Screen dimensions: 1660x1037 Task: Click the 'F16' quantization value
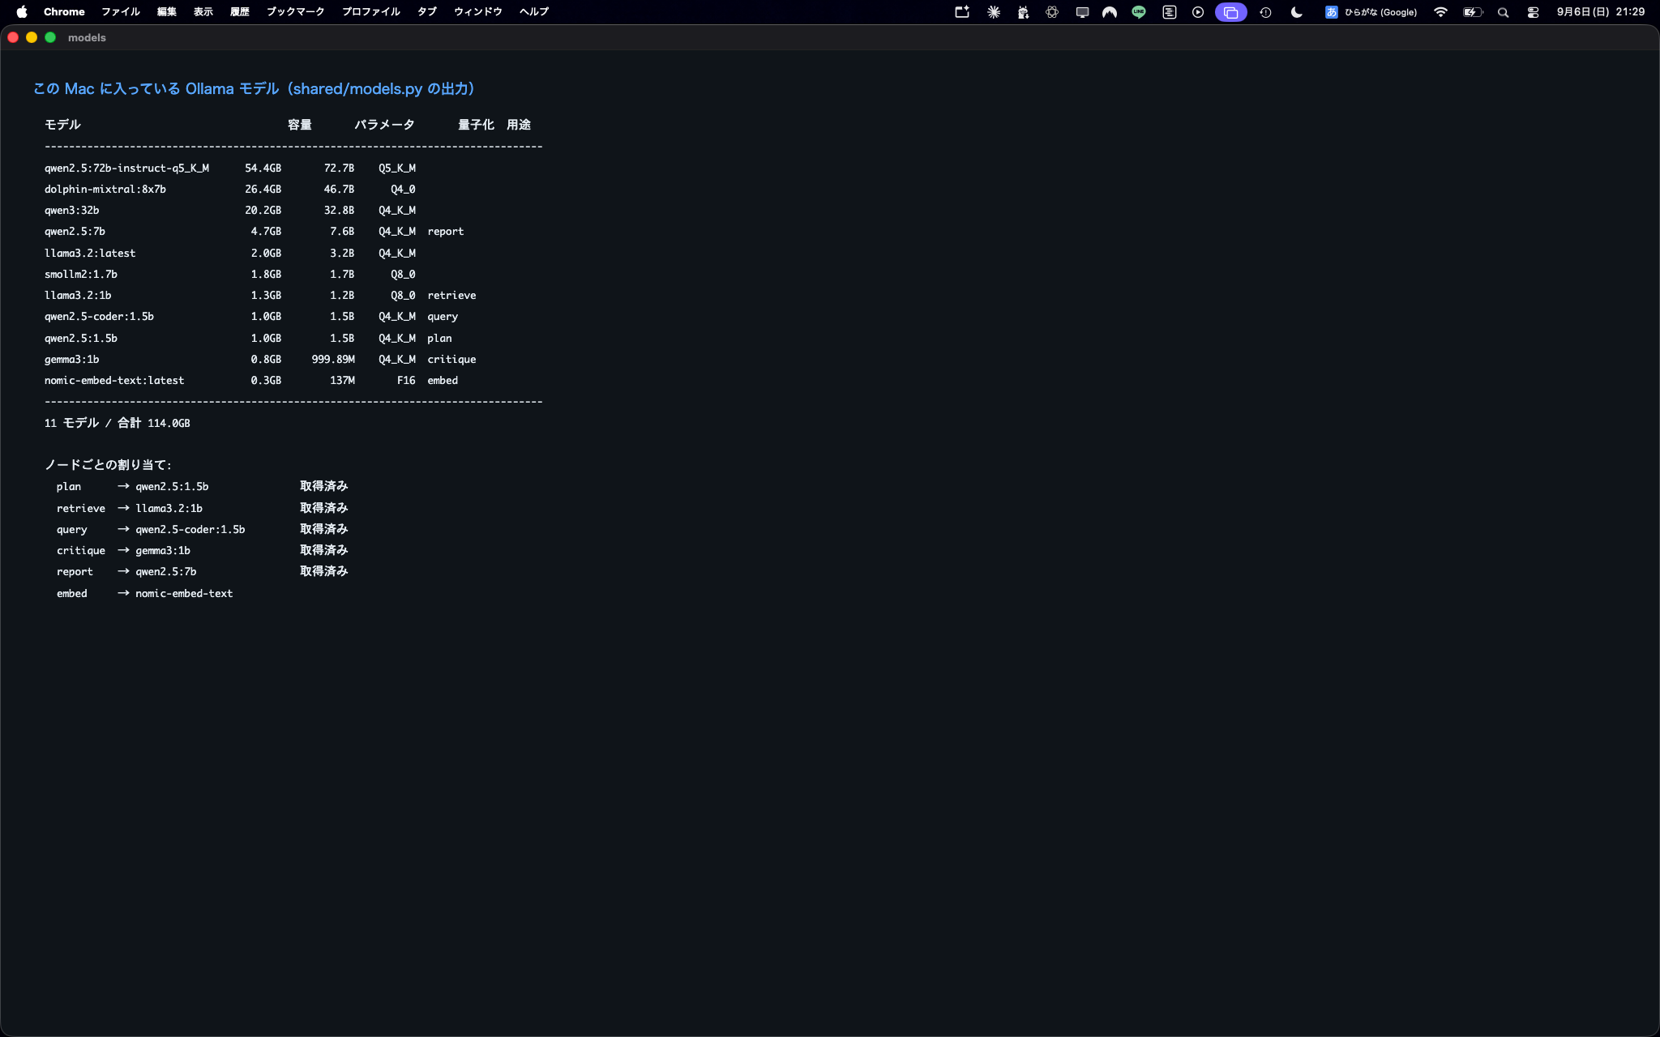pyautogui.click(x=406, y=381)
